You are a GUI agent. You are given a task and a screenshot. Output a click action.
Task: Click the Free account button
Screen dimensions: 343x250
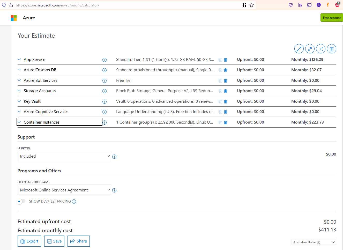(x=332, y=18)
